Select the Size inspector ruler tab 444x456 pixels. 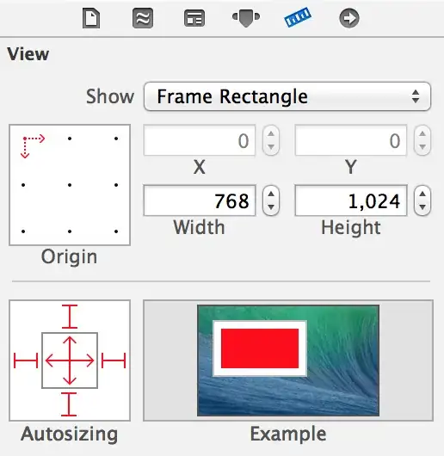pyautogui.click(x=298, y=18)
